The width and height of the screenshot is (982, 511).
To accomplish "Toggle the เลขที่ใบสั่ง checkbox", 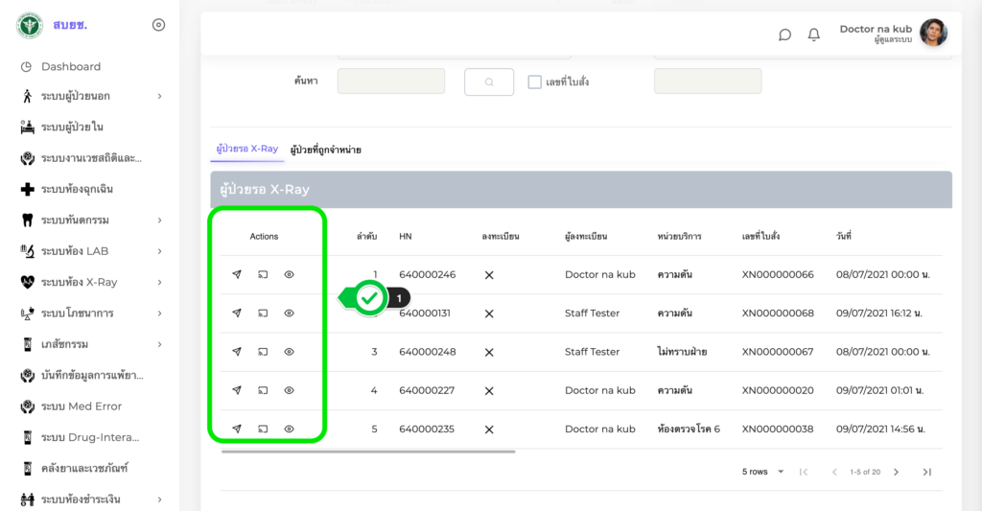I will [535, 82].
